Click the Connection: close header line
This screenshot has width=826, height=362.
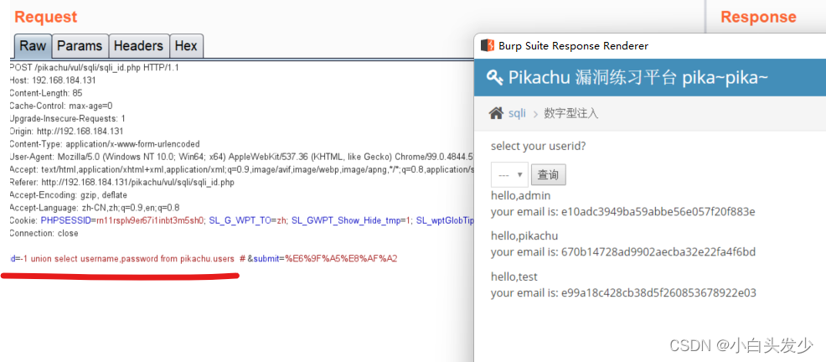point(44,233)
